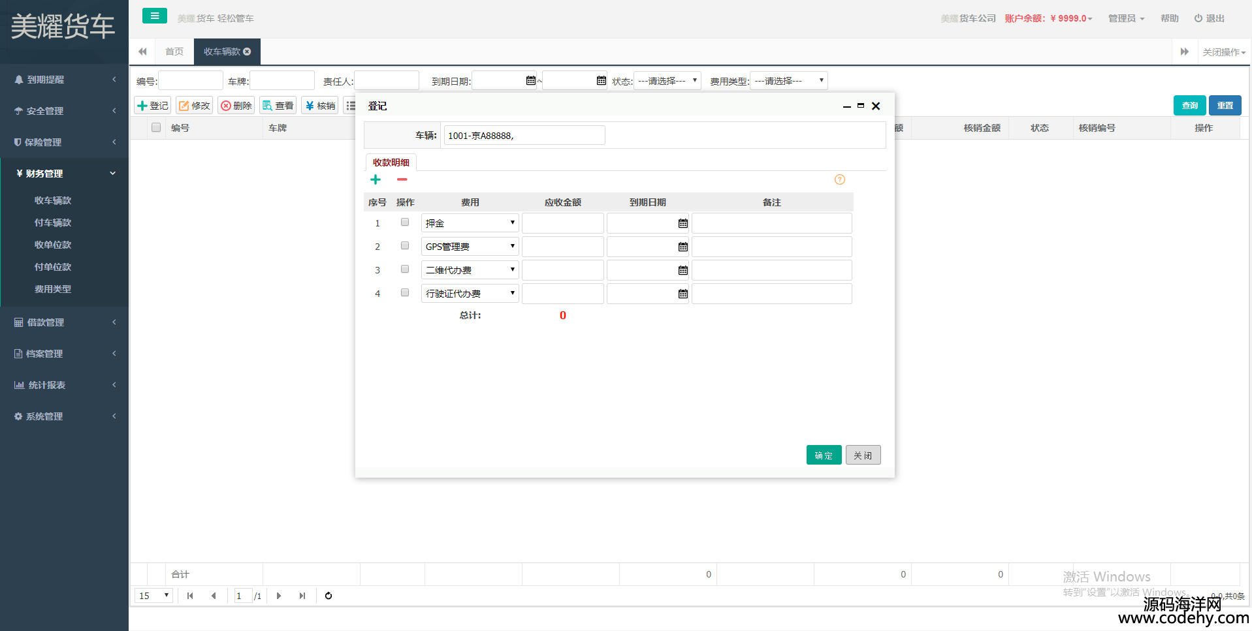Open the 行驶证代办费 fee type dropdown
The image size is (1252, 631).
(470, 294)
